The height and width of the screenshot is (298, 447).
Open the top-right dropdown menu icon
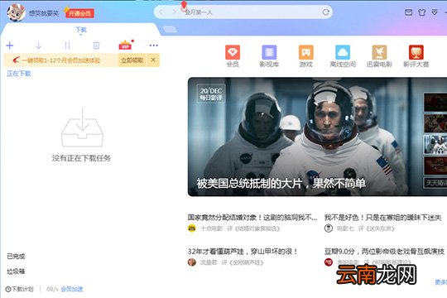coord(435,12)
